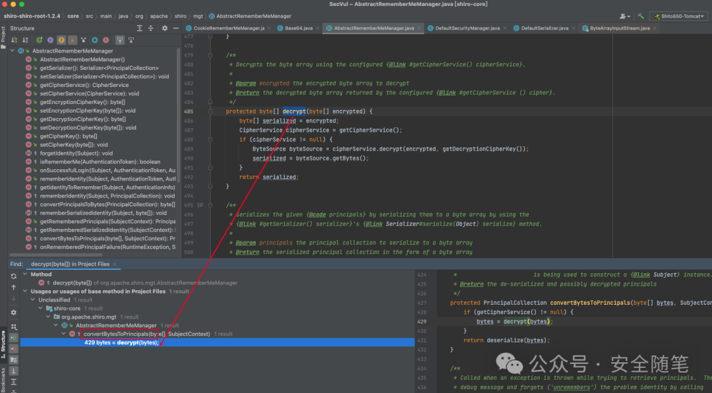Collapse the Unclassified results node

coord(33,300)
